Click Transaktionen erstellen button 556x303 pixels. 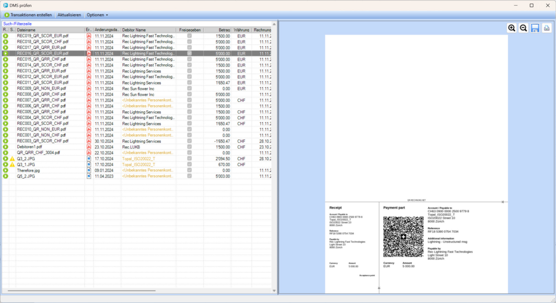pyautogui.click(x=28, y=15)
